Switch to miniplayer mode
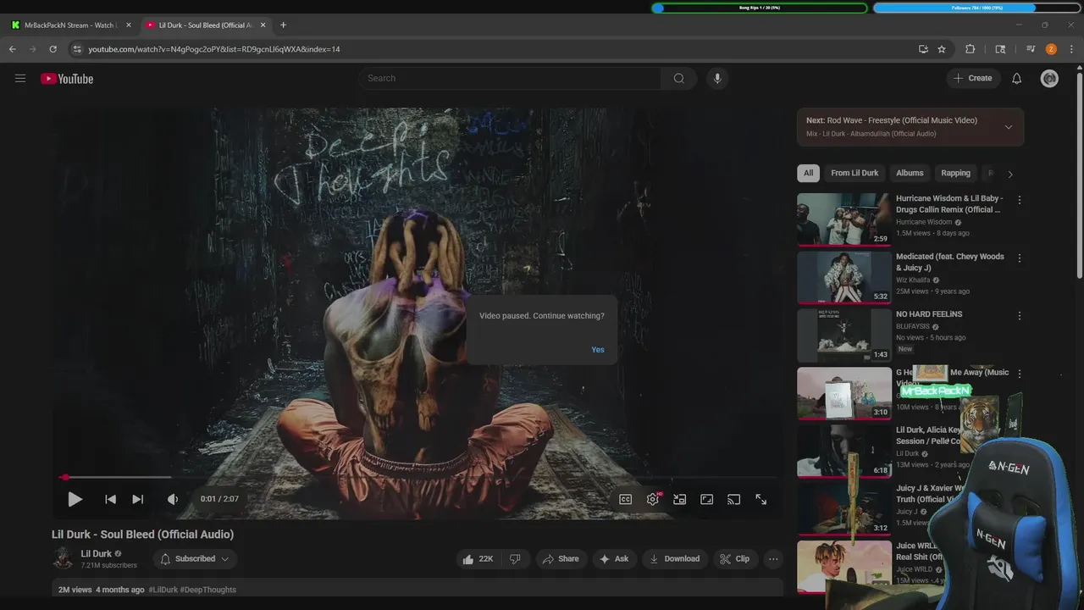 coord(680,500)
